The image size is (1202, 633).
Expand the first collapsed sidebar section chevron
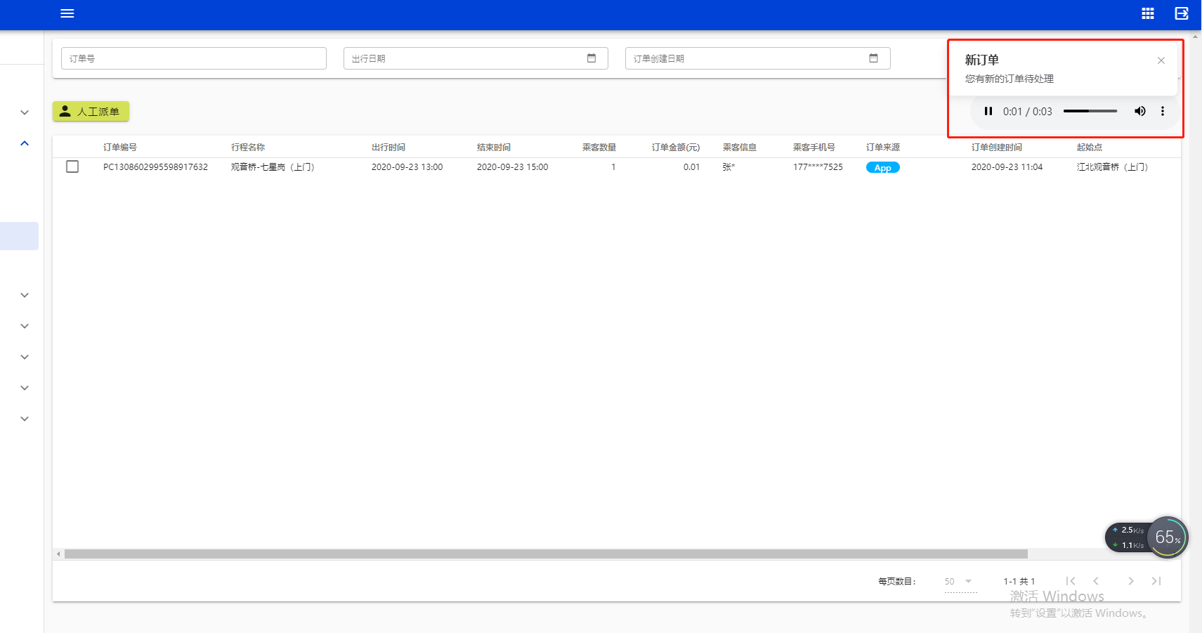[24, 112]
